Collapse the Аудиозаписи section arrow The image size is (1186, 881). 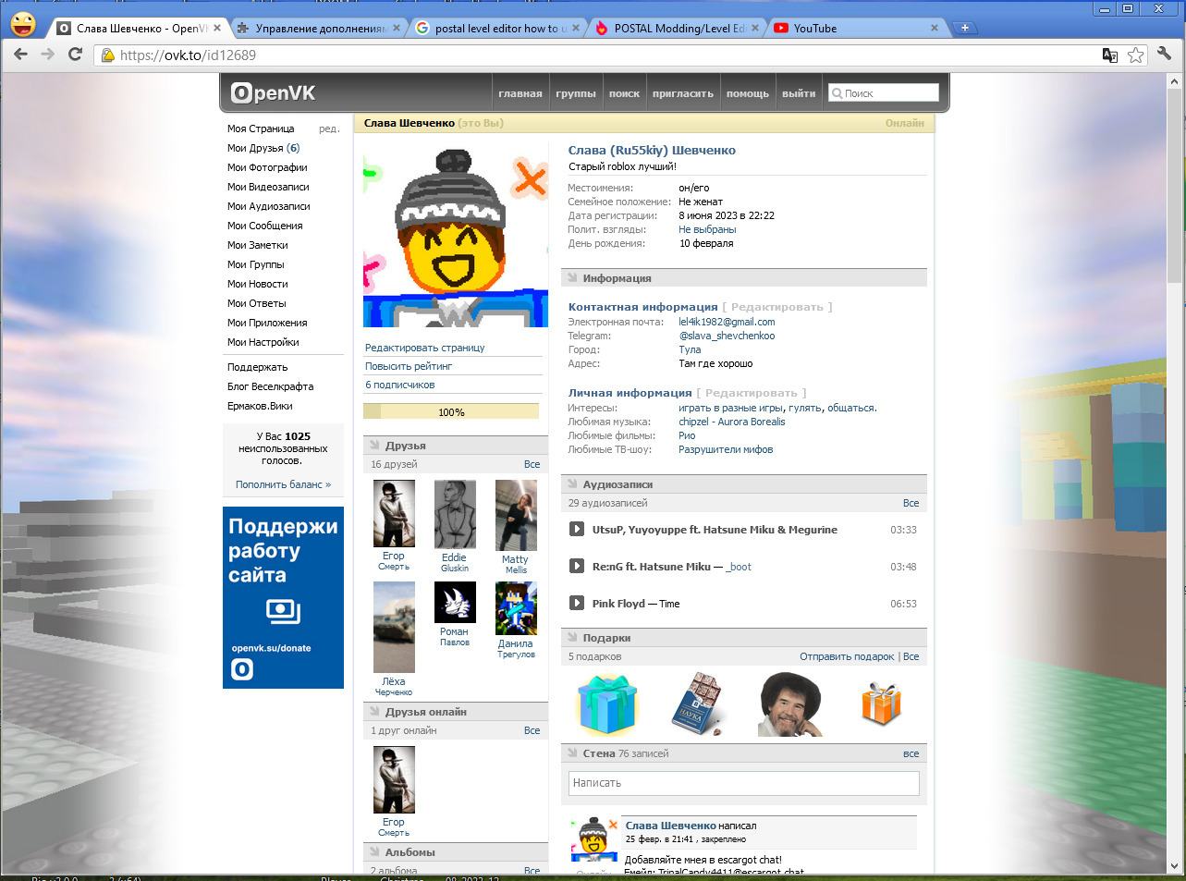(x=573, y=484)
